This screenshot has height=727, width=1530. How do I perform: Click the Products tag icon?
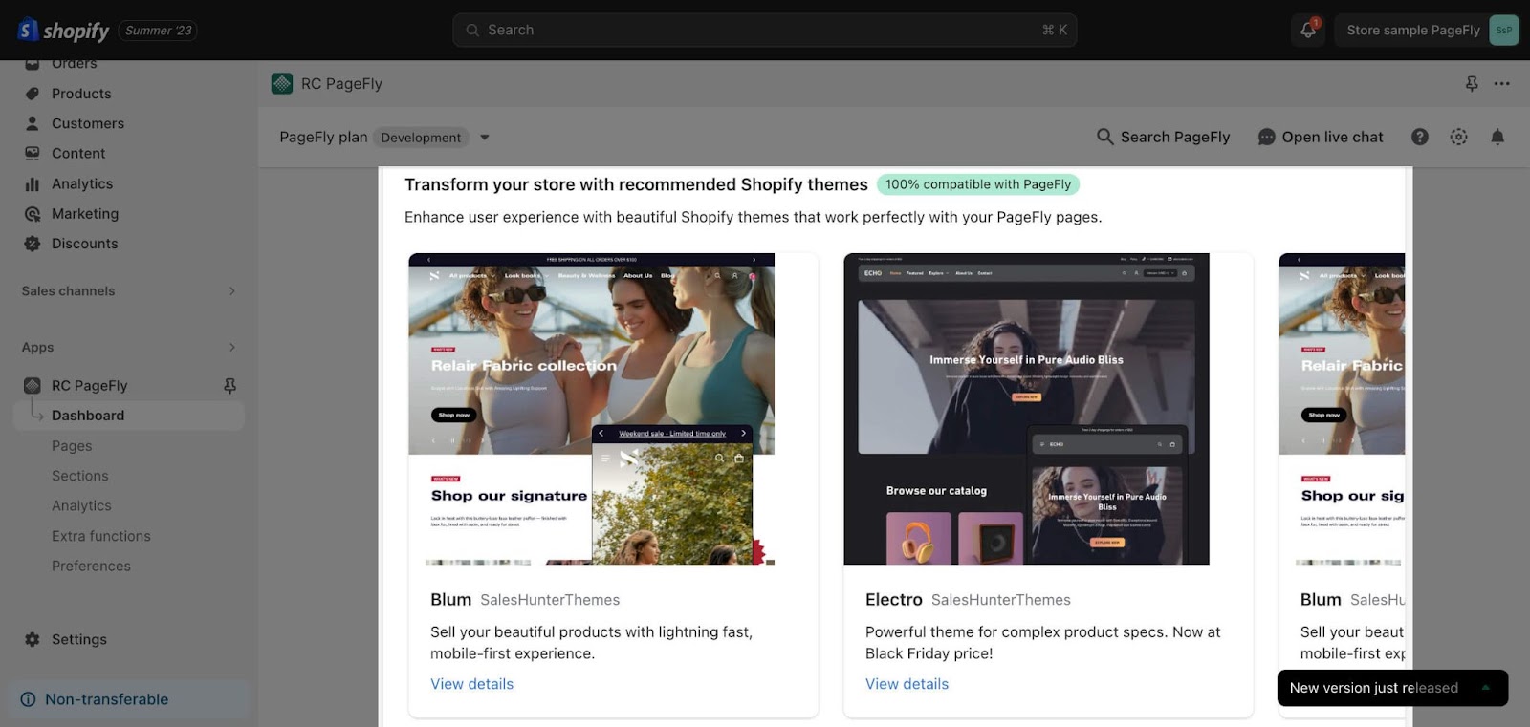[33, 94]
